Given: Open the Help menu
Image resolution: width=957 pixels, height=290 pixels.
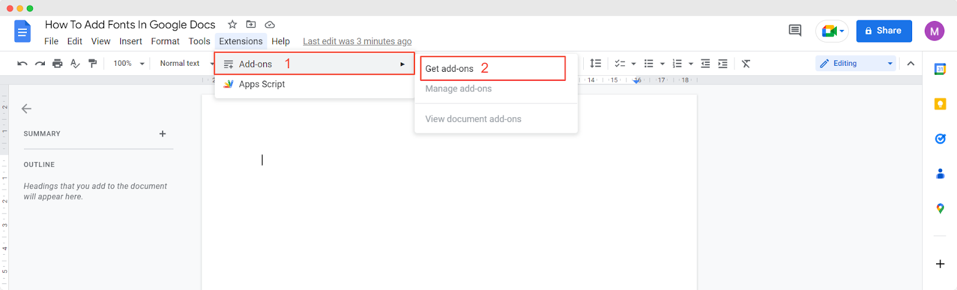Looking at the screenshot, I should tap(281, 41).
